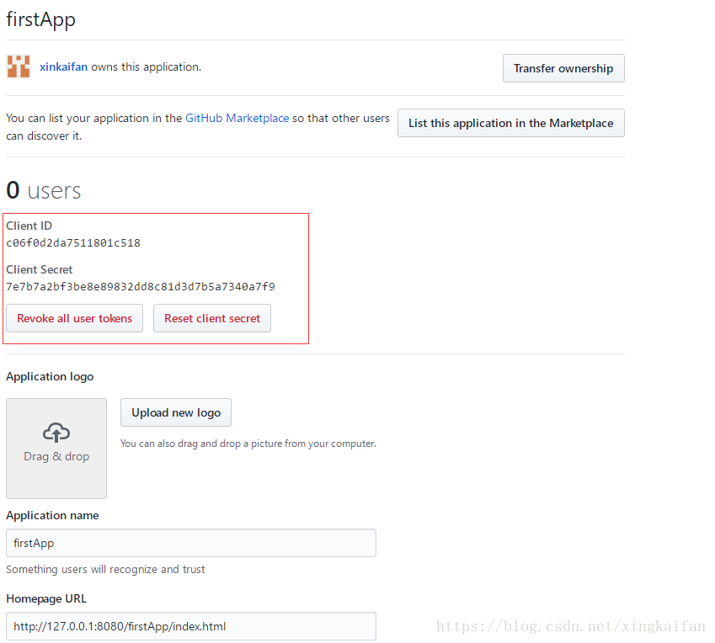Click List this application in the Marketplace
Screen dimensions: 715x643
[510, 123]
